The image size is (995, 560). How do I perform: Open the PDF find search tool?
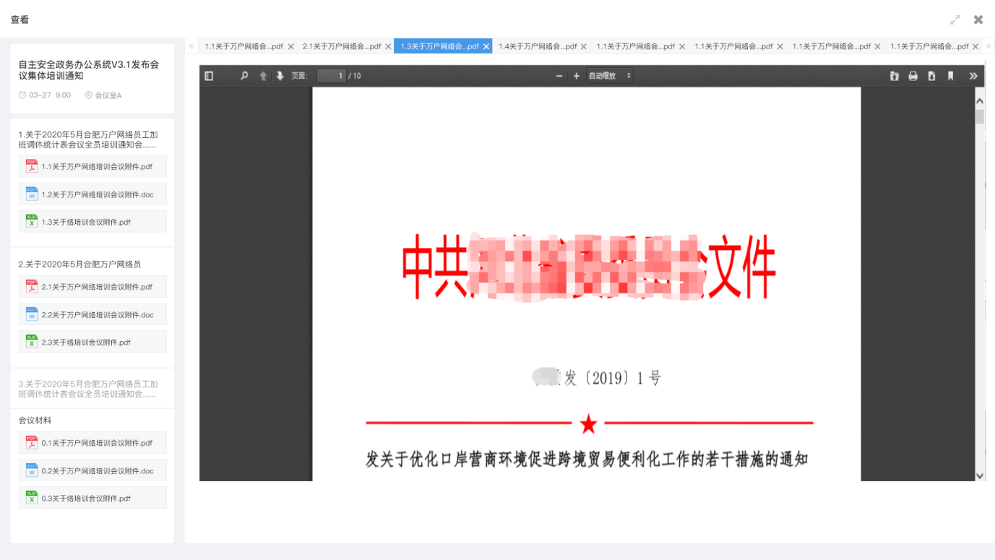coord(244,76)
